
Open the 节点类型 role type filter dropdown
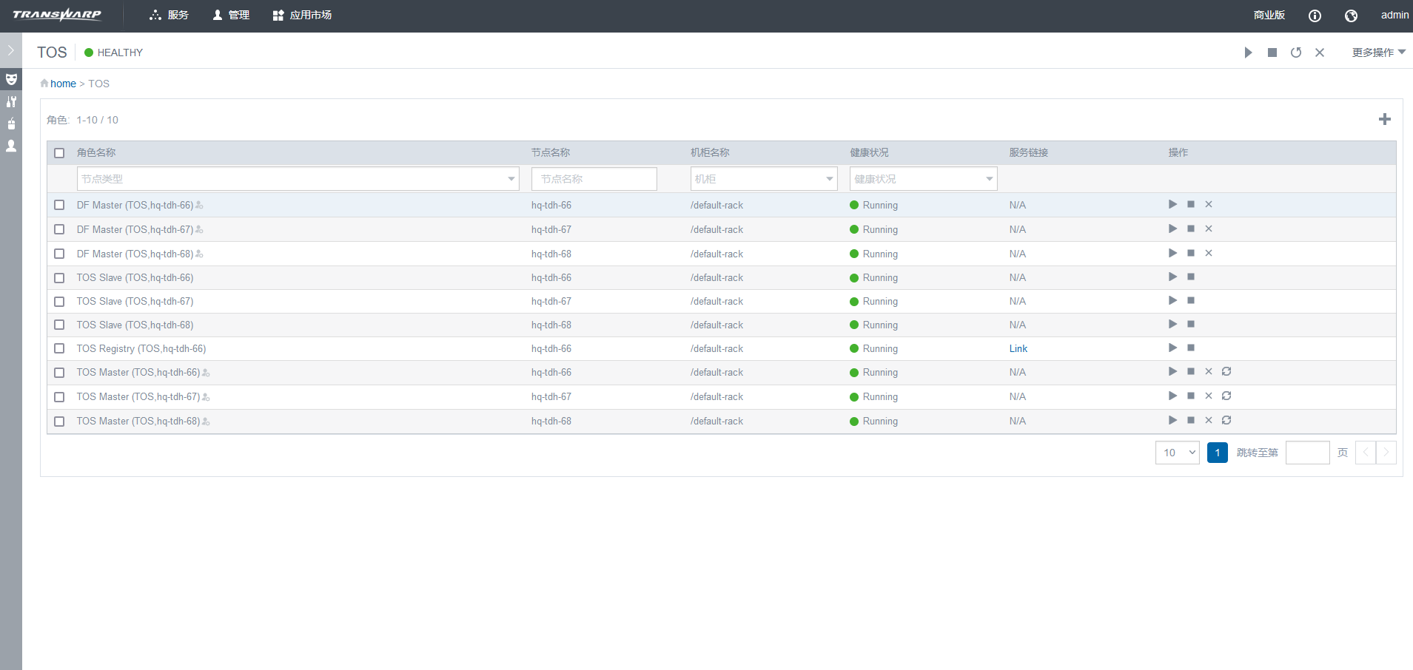[298, 179]
